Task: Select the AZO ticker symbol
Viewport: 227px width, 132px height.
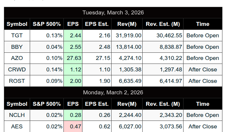Action: coord(17,58)
